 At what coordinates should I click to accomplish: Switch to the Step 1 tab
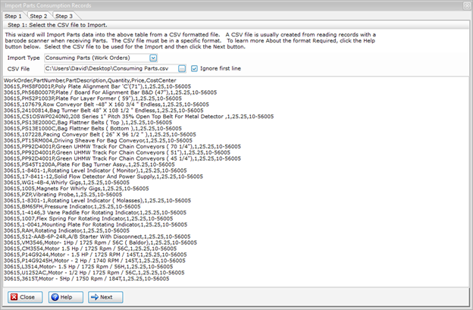pyautogui.click(x=13, y=16)
